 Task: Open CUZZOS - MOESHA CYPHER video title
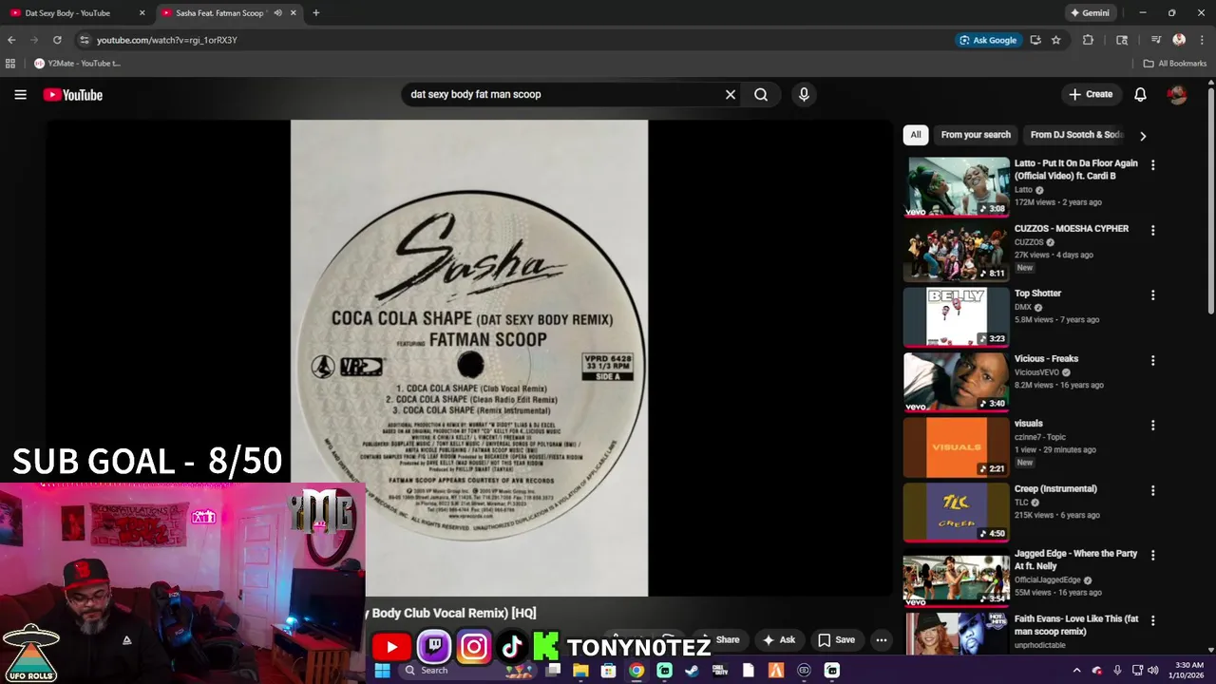pyautogui.click(x=1072, y=229)
